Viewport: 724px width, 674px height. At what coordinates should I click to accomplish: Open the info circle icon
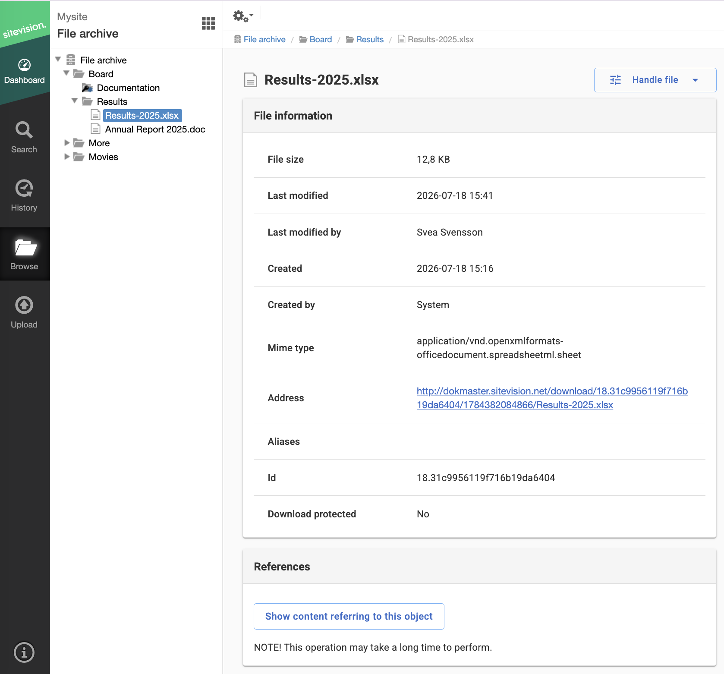click(24, 652)
